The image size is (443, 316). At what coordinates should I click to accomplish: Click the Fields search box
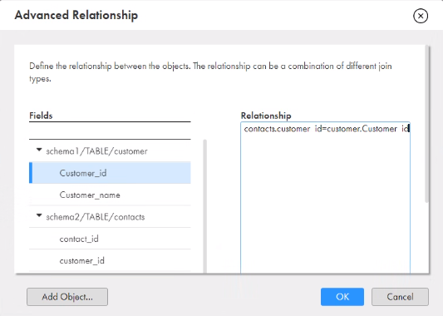(110, 131)
